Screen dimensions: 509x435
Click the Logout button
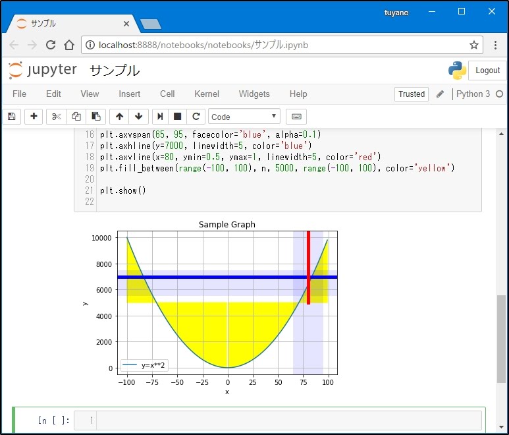point(487,71)
